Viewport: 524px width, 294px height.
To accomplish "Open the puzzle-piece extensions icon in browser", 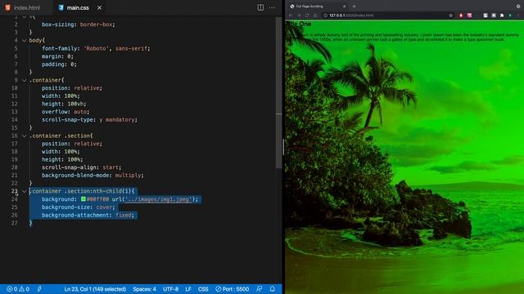I will [502, 16].
